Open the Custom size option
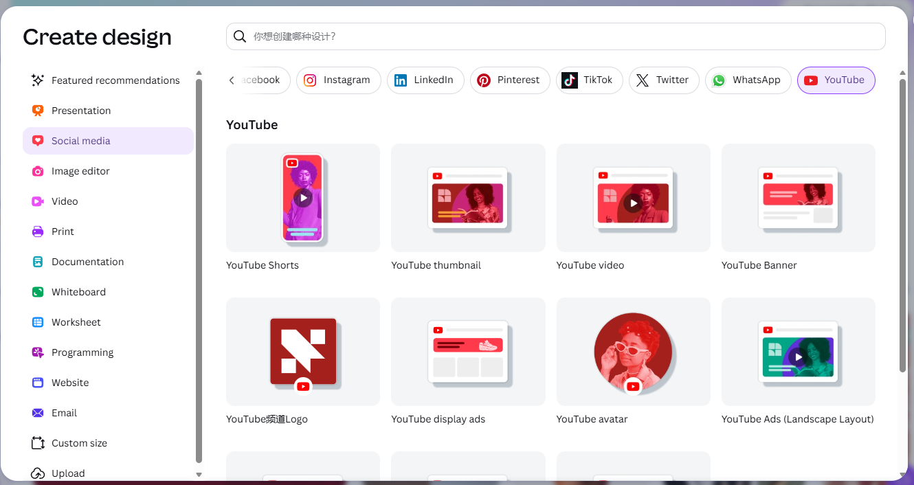Screen dimensions: 914x485 coord(108,443)
